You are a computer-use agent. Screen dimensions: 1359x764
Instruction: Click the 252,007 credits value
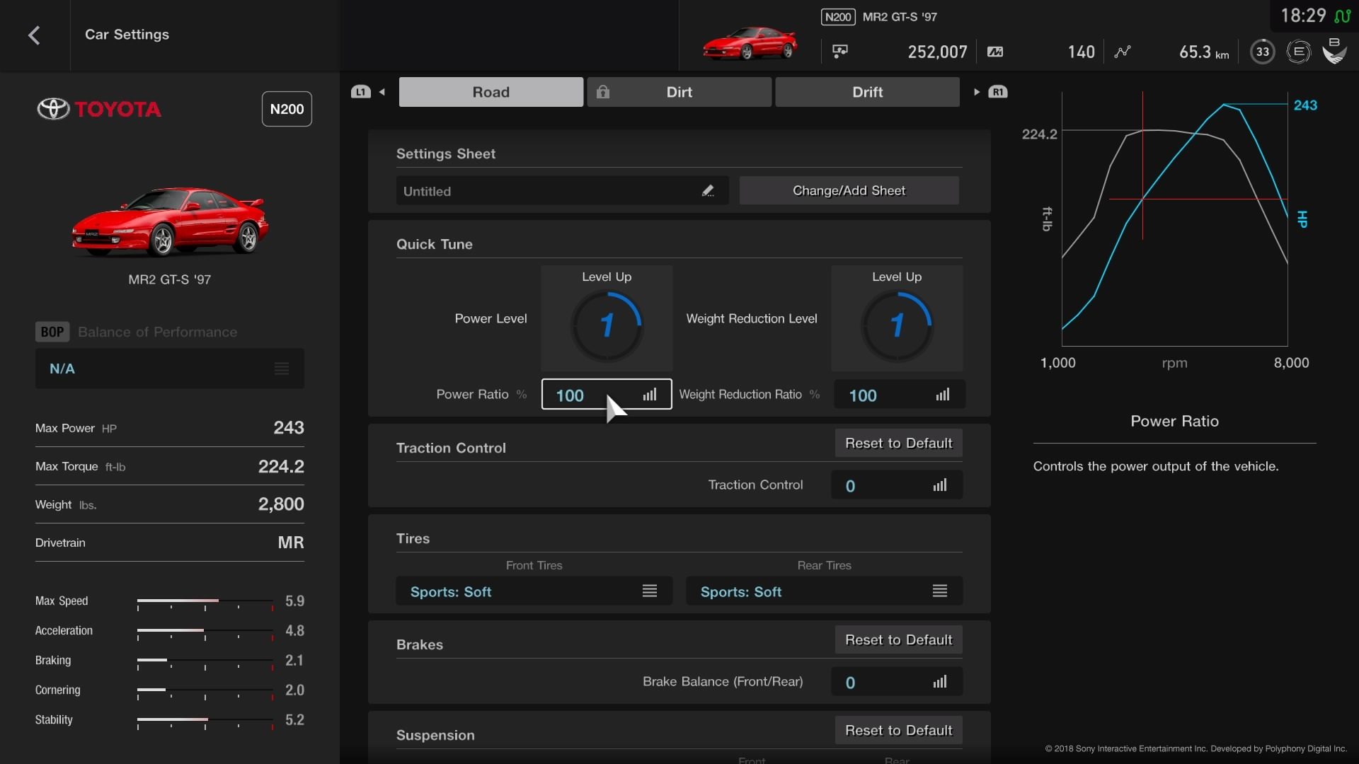(937, 52)
